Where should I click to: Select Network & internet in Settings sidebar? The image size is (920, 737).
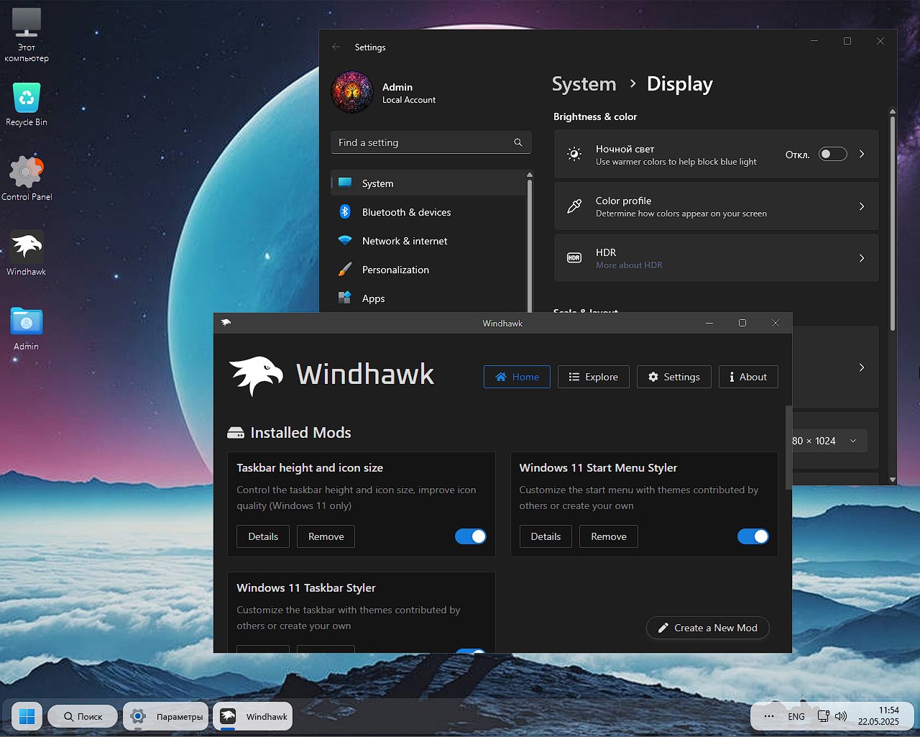coord(428,241)
